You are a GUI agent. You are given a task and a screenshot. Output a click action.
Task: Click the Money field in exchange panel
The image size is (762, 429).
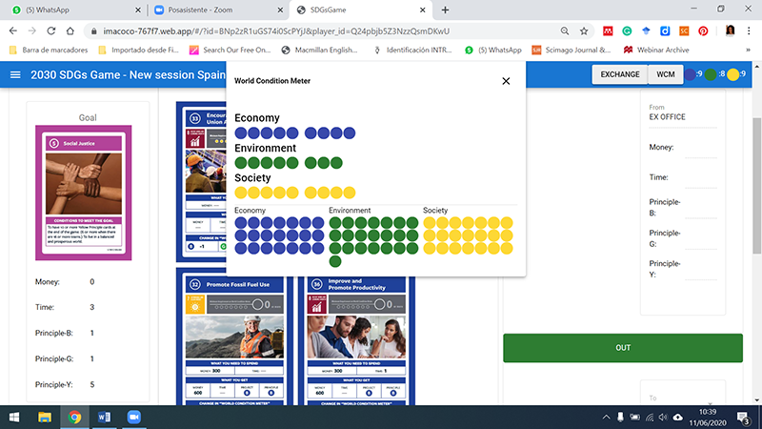(x=700, y=152)
